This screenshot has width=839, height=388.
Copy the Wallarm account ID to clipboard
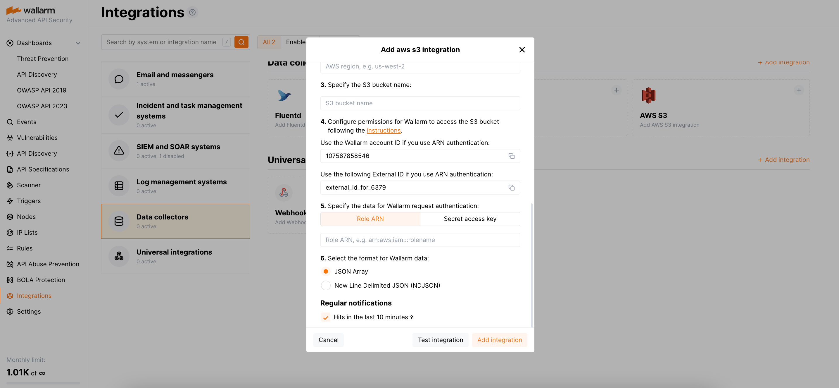[x=511, y=156]
